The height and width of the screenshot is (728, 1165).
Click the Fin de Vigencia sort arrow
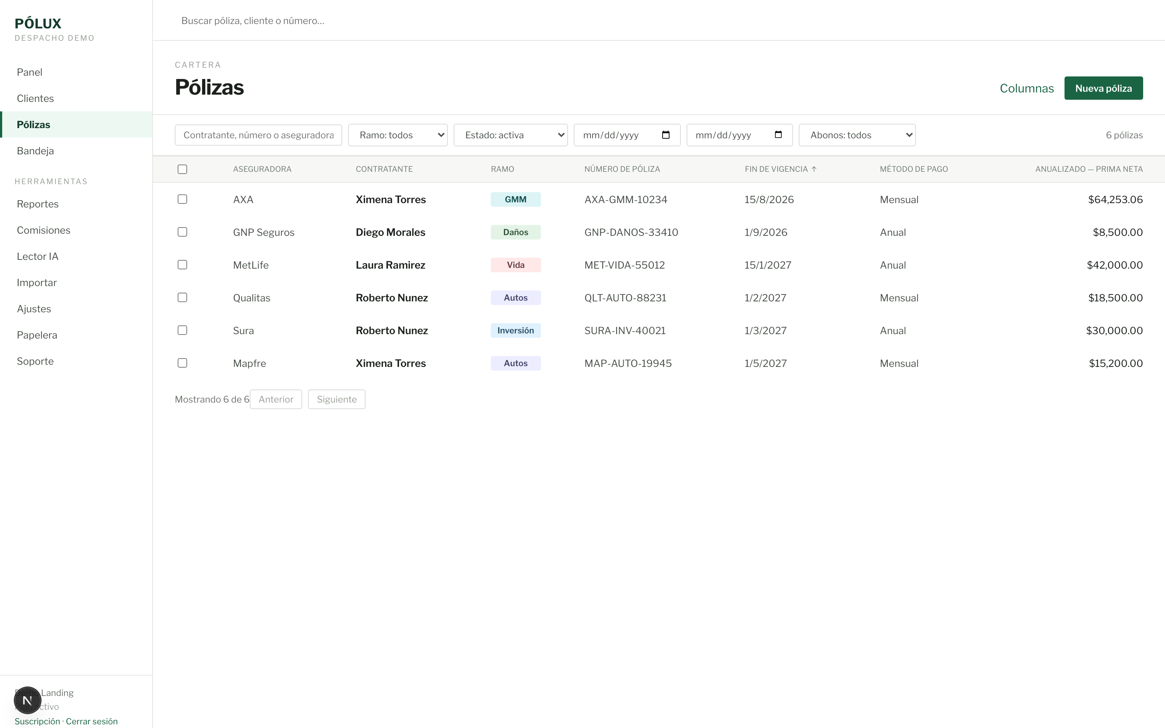[x=814, y=169]
